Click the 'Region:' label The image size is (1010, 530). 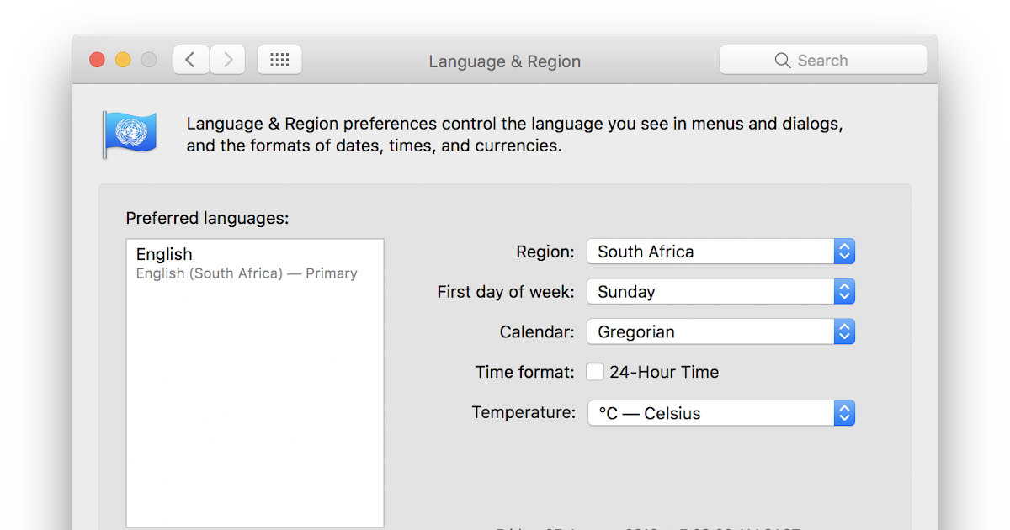[545, 252]
